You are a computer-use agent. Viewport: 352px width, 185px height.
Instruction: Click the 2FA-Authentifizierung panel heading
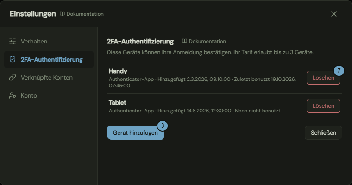[140, 42]
